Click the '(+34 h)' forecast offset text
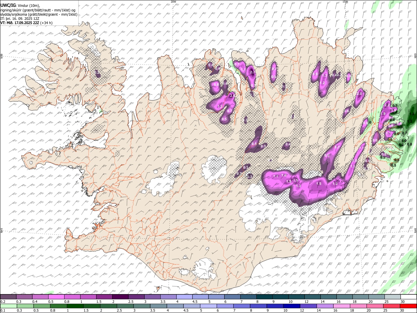Image resolution: width=417 pixels, height=313 pixels. pos(46,23)
